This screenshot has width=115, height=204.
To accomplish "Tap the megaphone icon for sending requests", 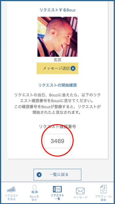I will tap(11, 189).
